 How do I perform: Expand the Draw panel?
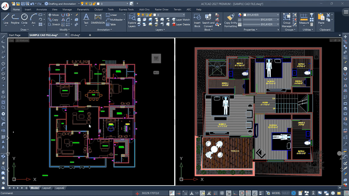(24, 30)
